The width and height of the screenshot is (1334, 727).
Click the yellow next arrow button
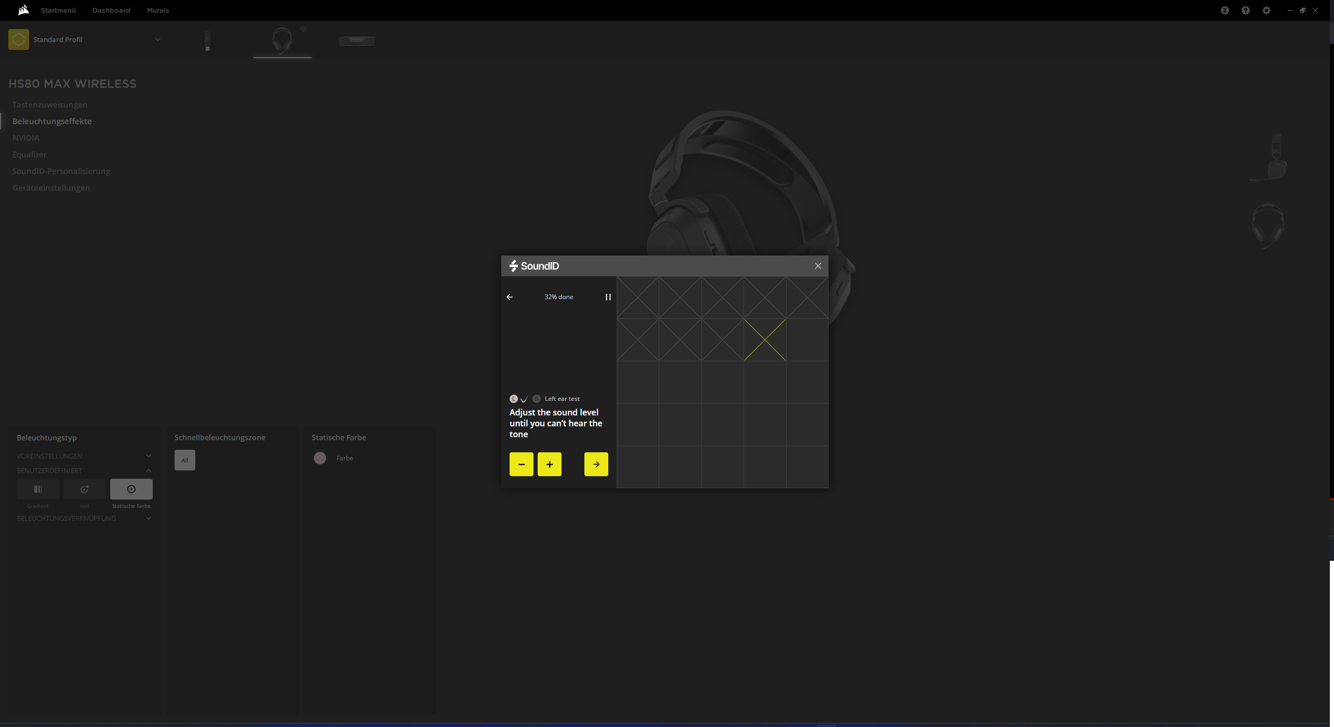[596, 464]
